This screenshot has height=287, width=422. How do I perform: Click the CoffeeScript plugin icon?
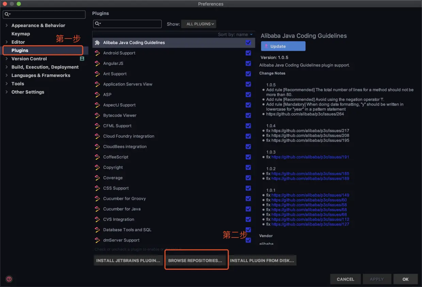tap(97, 157)
